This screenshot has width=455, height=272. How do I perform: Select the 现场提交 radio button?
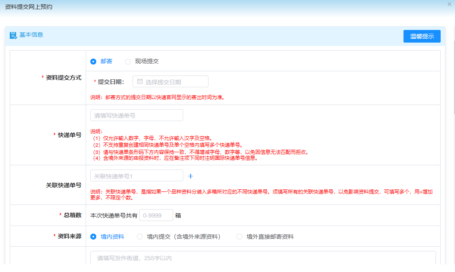[128, 61]
